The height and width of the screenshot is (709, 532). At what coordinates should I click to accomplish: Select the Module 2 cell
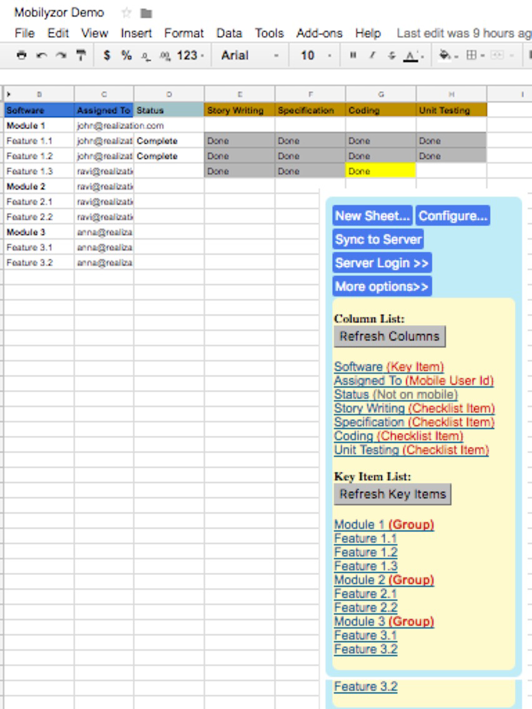pyautogui.click(x=39, y=186)
